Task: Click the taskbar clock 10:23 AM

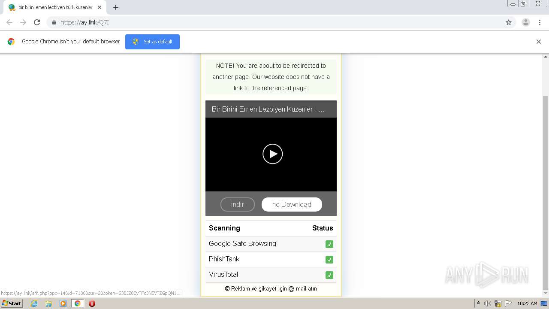Action: 527,303
